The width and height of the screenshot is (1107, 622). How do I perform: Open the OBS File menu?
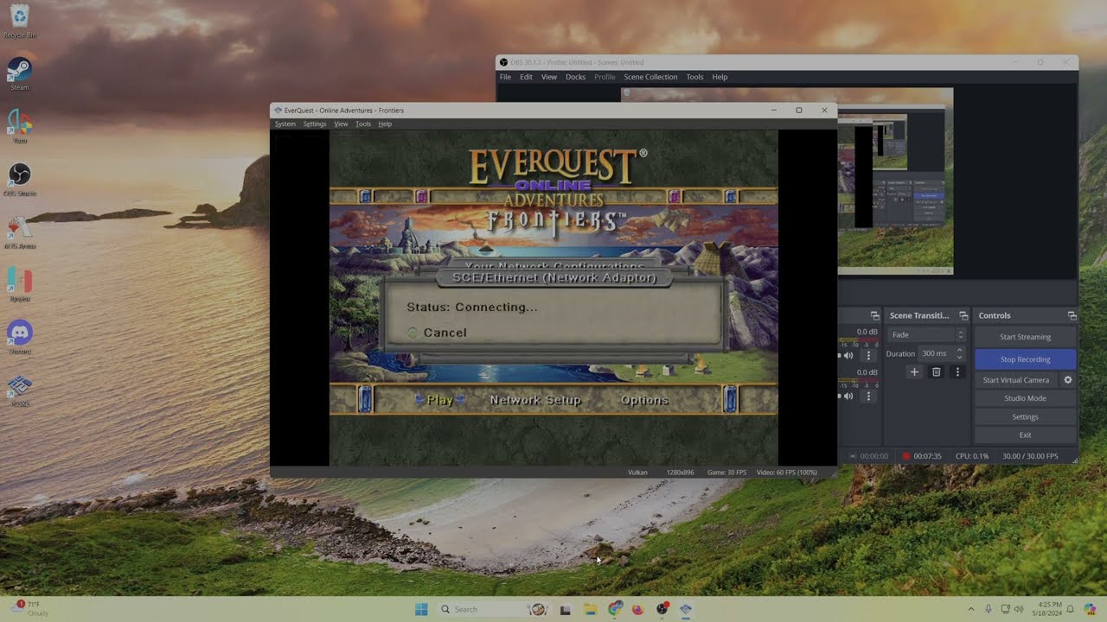(x=505, y=77)
